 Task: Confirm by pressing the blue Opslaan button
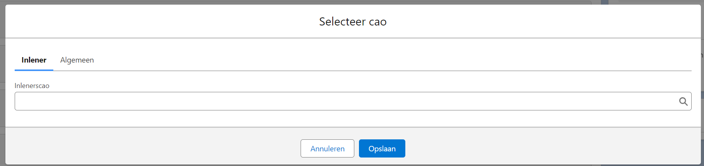point(382,149)
